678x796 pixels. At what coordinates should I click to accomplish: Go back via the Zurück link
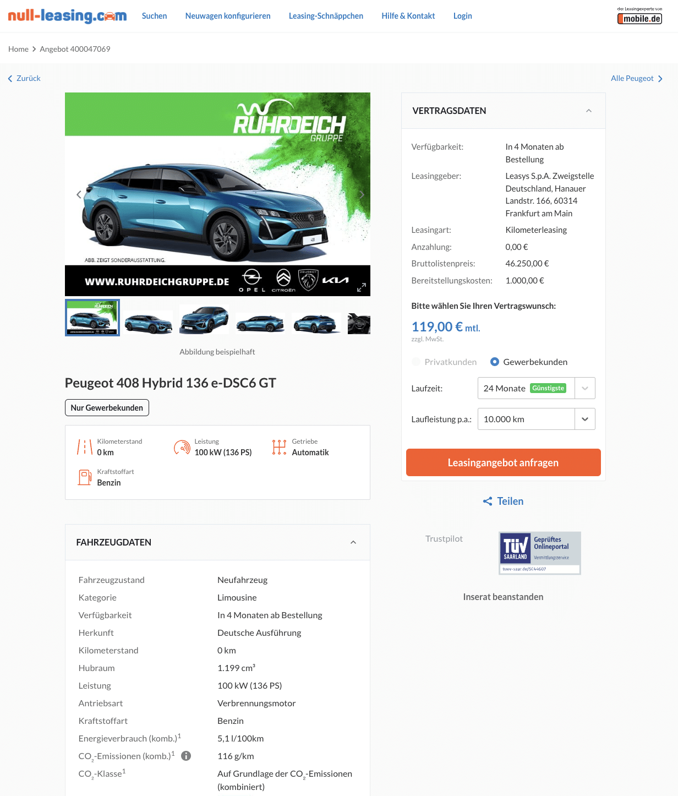(x=24, y=78)
